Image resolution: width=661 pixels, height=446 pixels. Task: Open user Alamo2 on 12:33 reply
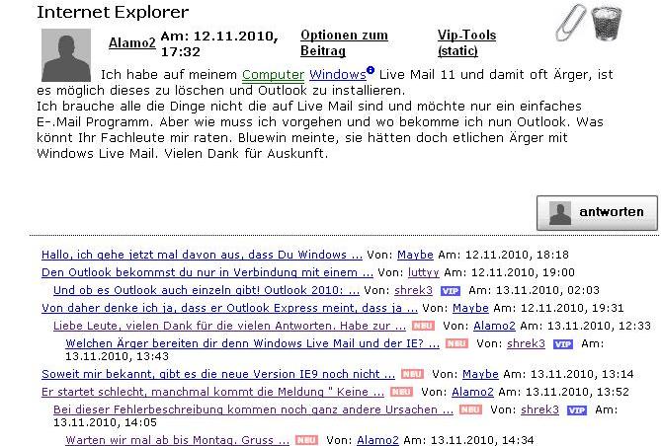pos(494,326)
